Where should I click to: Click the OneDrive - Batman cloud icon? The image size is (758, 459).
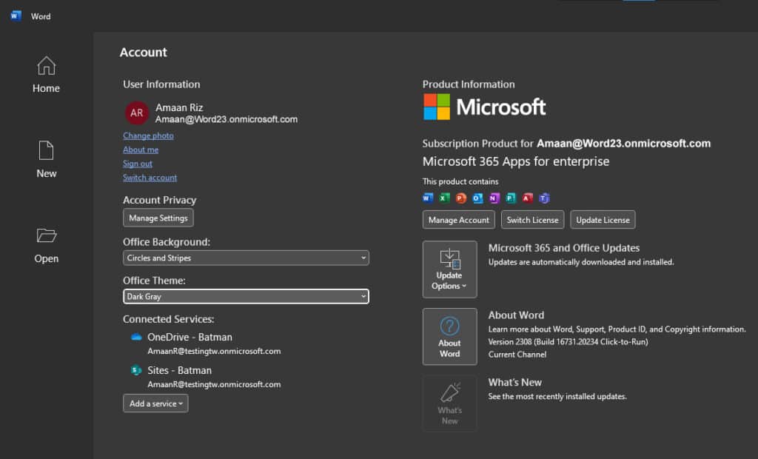138,336
